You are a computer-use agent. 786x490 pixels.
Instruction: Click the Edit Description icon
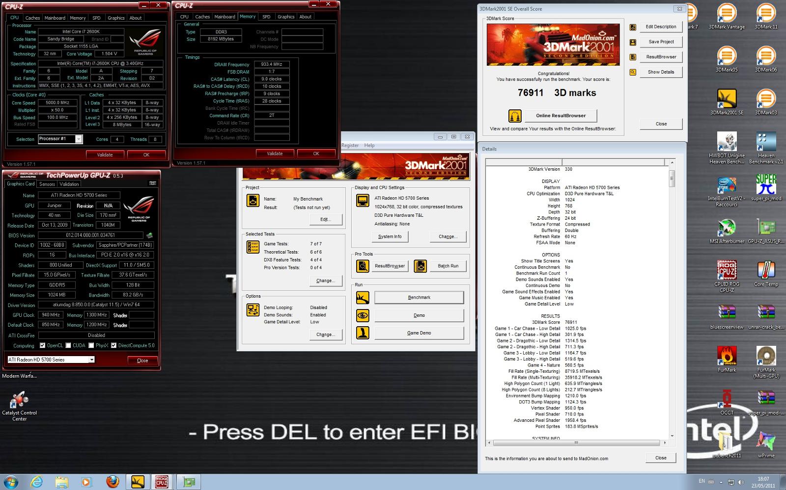tap(633, 27)
